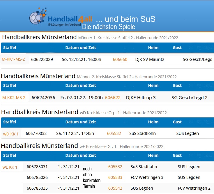Click guest team SG Gesch/Legd in M-KK1-MS-2 row
Viewport: 214px width, 194px height.
(198, 59)
